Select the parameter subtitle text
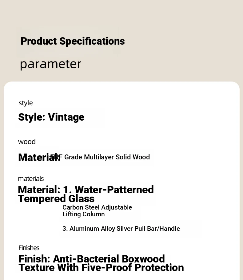The height and width of the screenshot is (280, 243). point(51,64)
